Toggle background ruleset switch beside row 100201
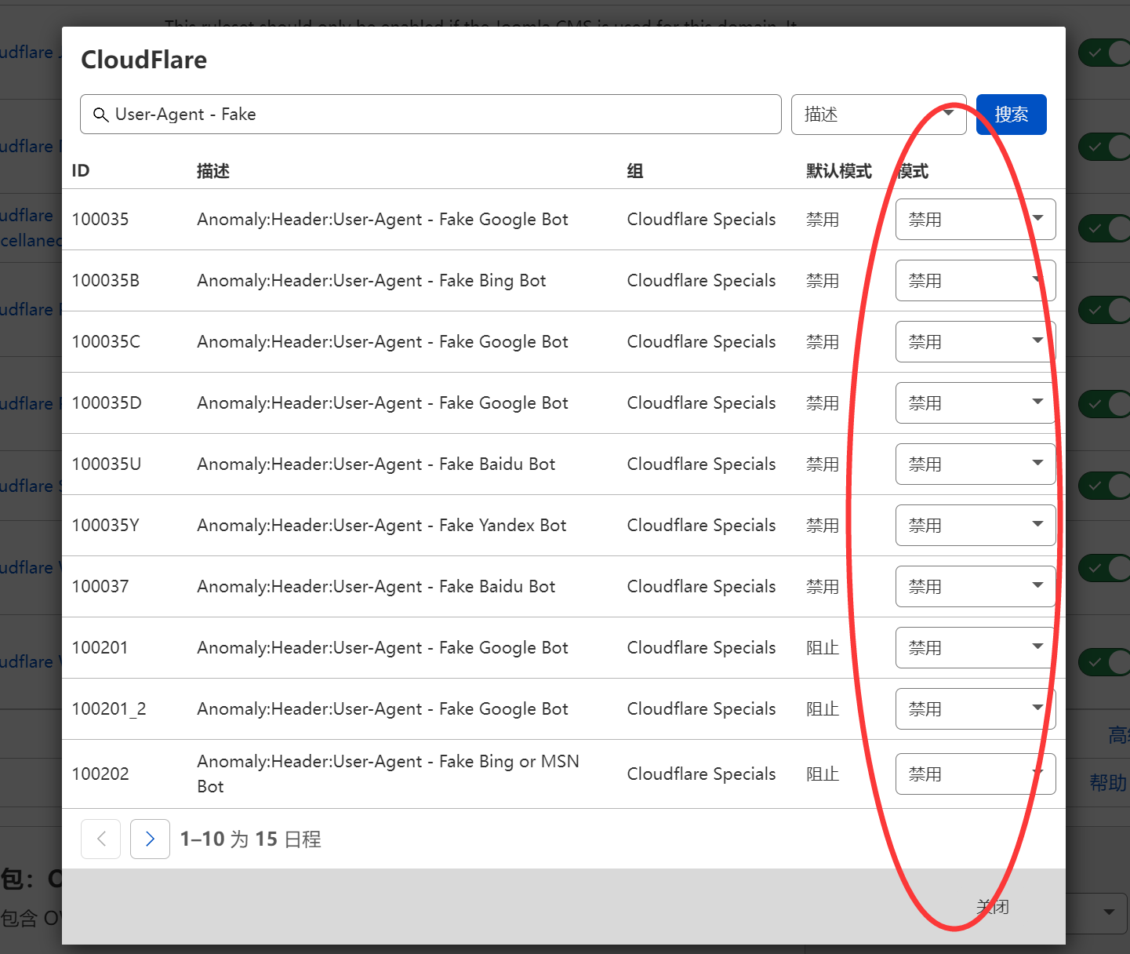The width and height of the screenshot is (1130, 954). [1104, 661]
